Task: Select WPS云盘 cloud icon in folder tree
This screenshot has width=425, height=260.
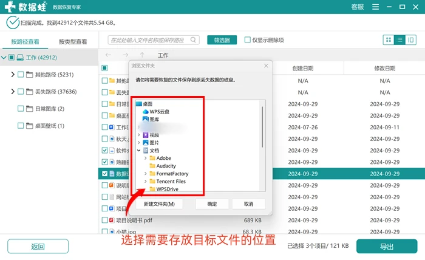Action: 146,111
